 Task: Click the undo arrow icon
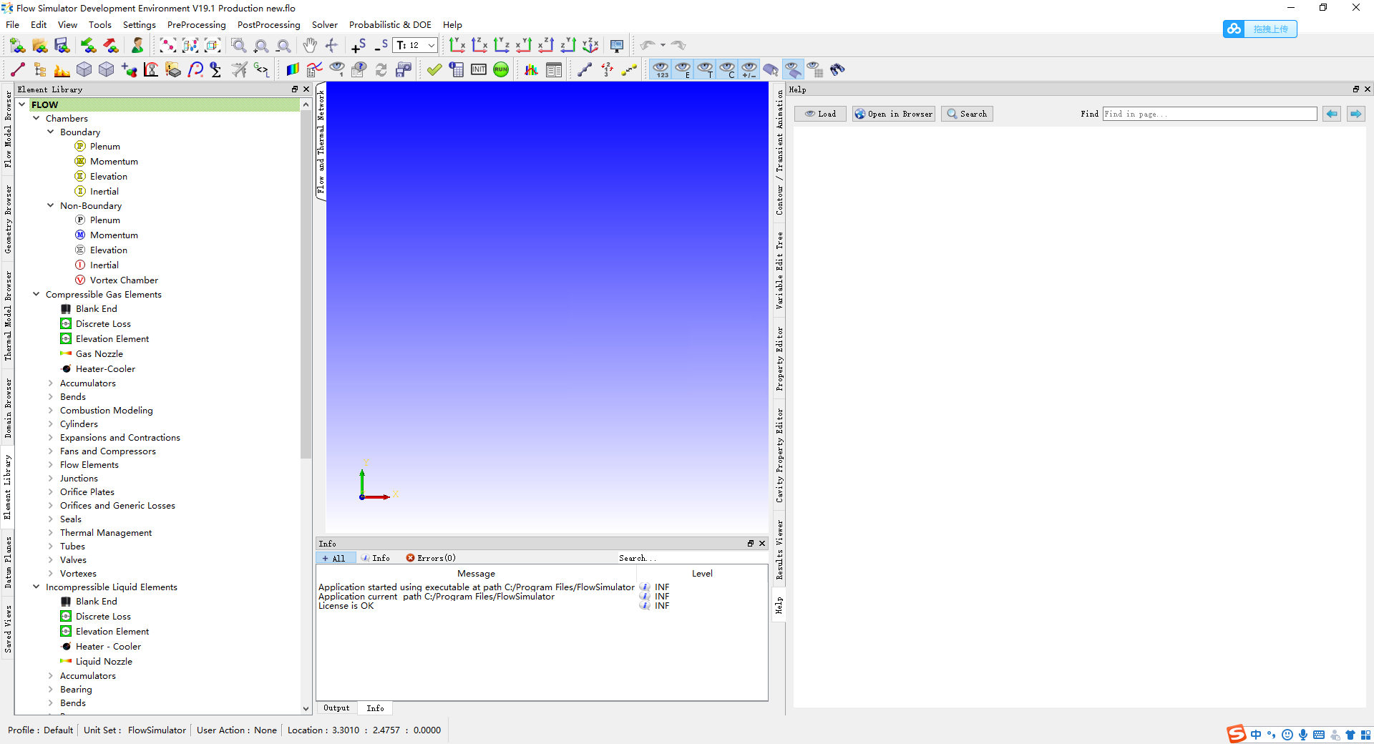point(648,46)
